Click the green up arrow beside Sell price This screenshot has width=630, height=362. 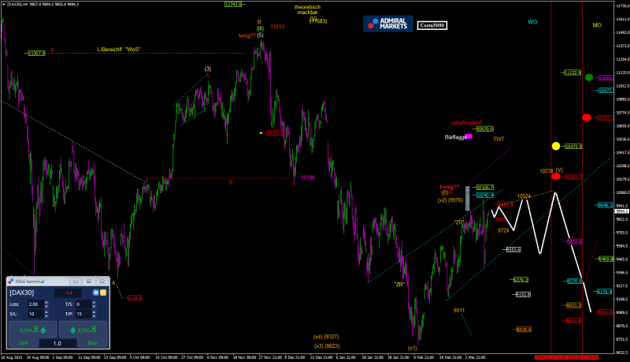[x=43, y=330]
